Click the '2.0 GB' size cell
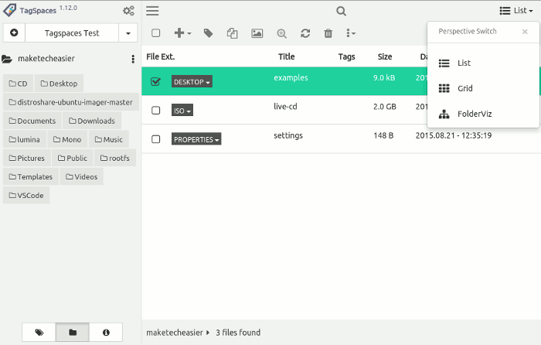Screen dimensions: 541x345 point(384,107)
